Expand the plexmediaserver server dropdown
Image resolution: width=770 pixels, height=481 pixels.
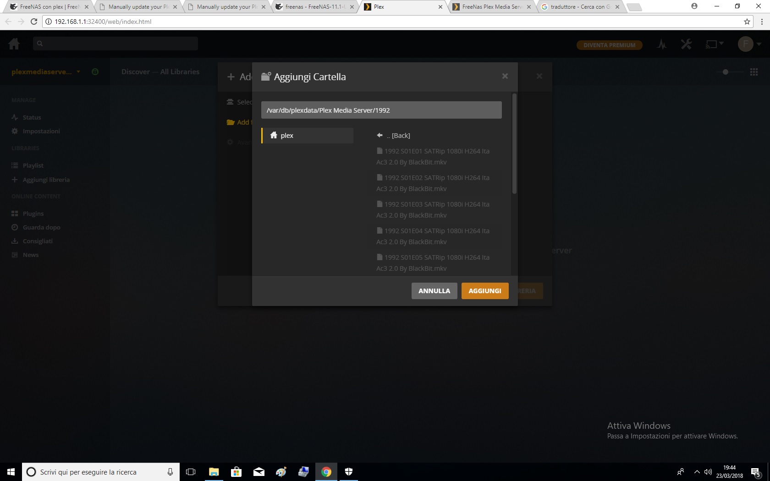(46, 72)
